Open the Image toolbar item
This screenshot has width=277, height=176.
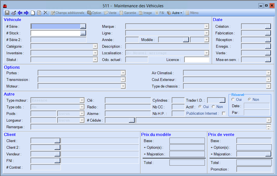coord(145,13)
